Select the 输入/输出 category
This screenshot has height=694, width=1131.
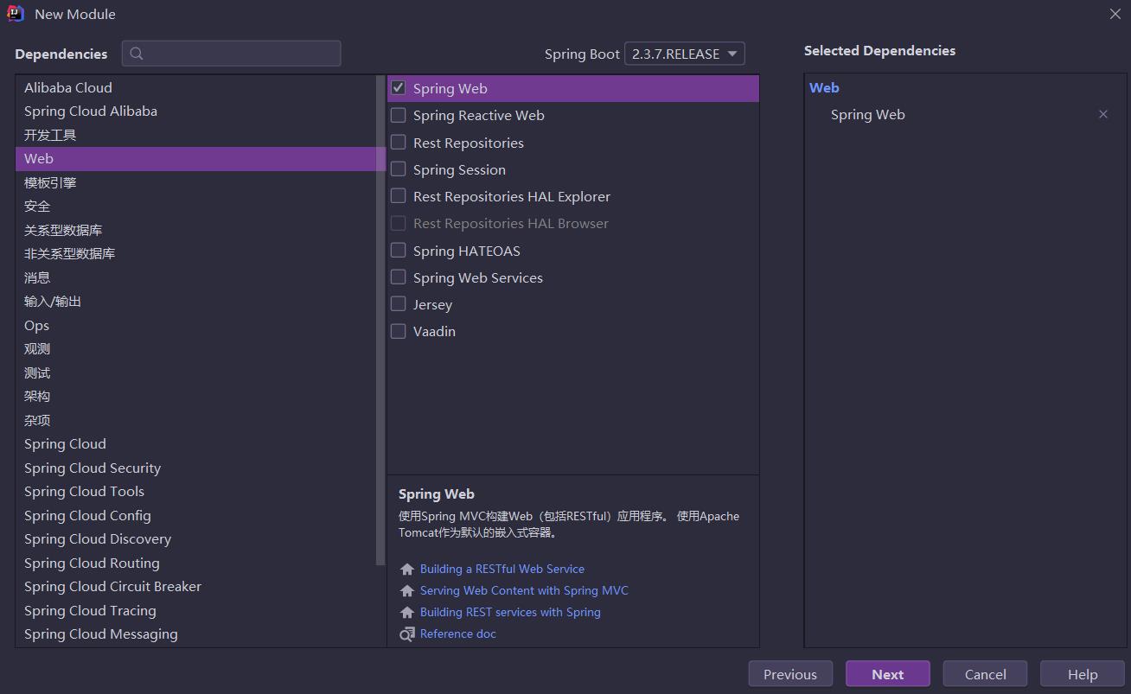[195, 302]
